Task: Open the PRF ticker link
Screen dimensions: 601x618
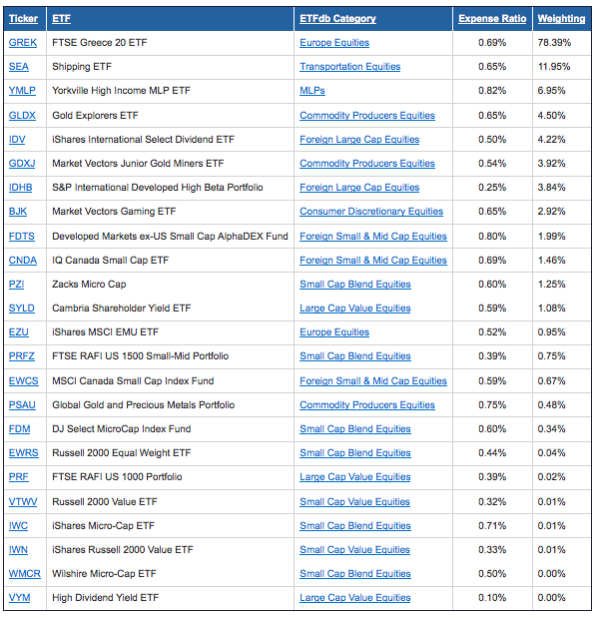Action: pos(19,477)
